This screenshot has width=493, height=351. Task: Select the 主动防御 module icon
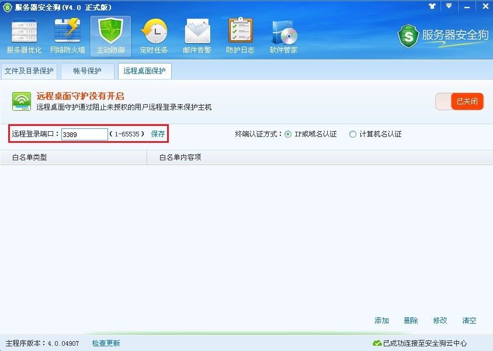(110, 34)
